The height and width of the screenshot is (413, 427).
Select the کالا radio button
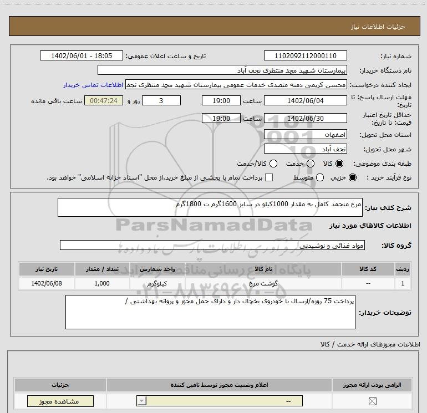tap(339, 164)
